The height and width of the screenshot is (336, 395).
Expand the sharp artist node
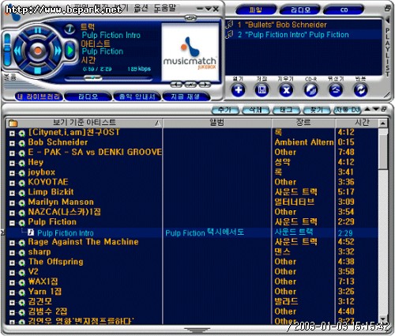12,253
